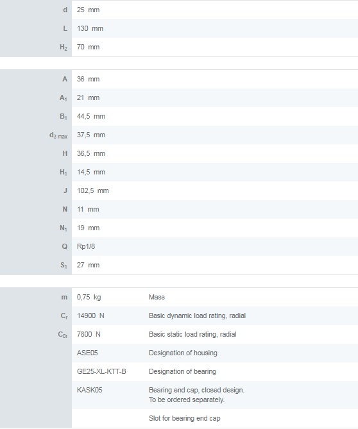Screen dimensions: 358x429
Task: Select the L 130 mm row
Action: pos(179,28)
